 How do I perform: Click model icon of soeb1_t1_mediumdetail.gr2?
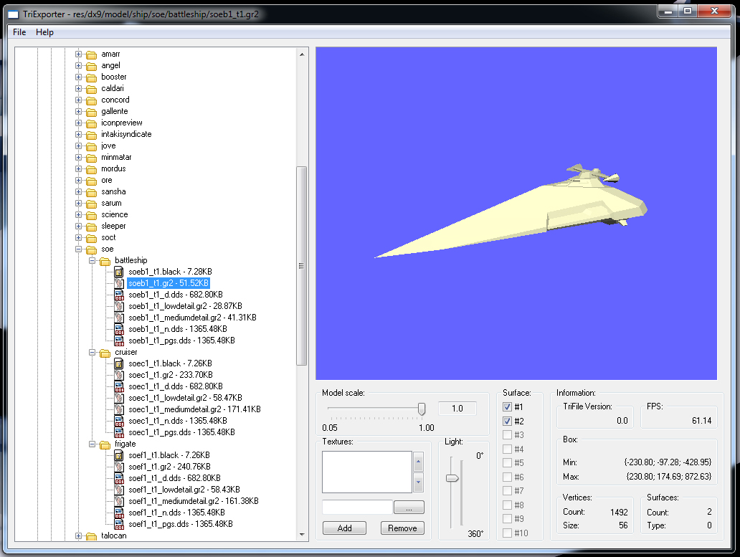(x=119, y=318)
